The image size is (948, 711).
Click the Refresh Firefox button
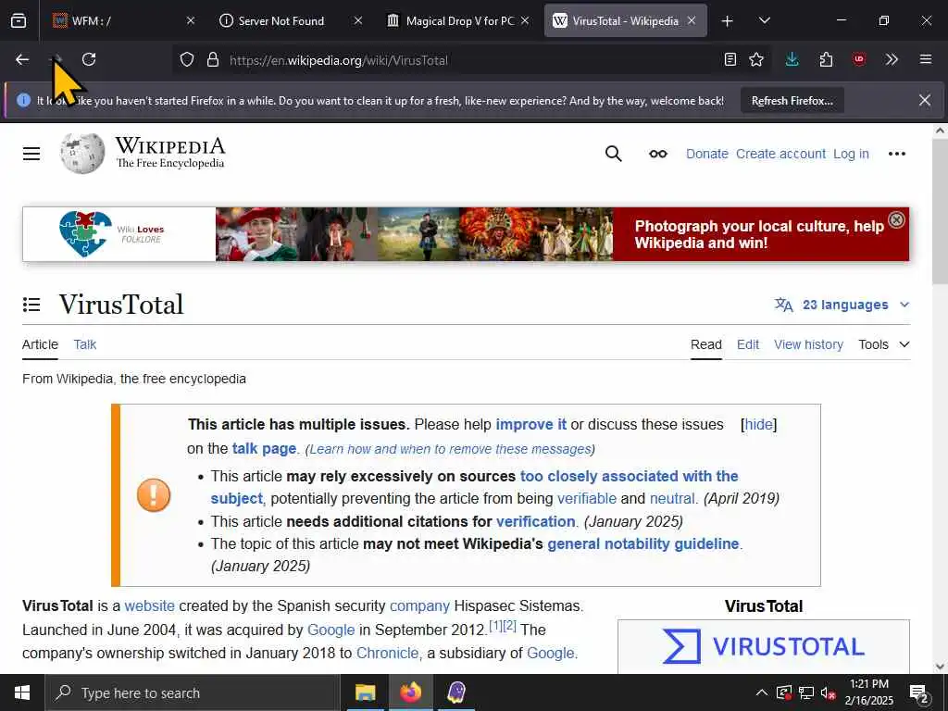pyautogui.click(x=792, y=101)
